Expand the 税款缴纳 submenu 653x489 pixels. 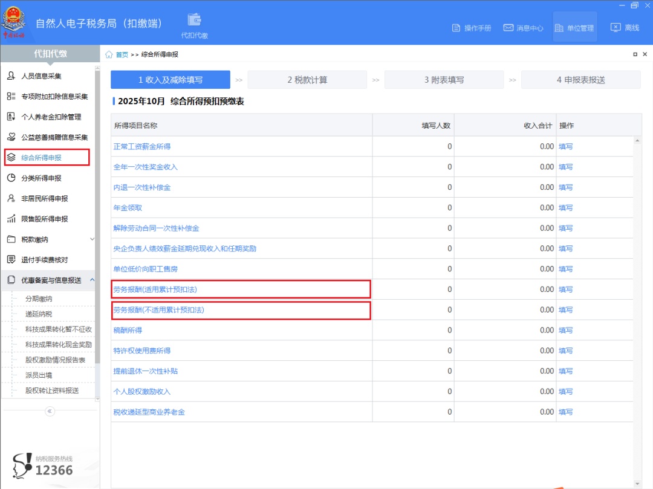[x=92, y=239]
